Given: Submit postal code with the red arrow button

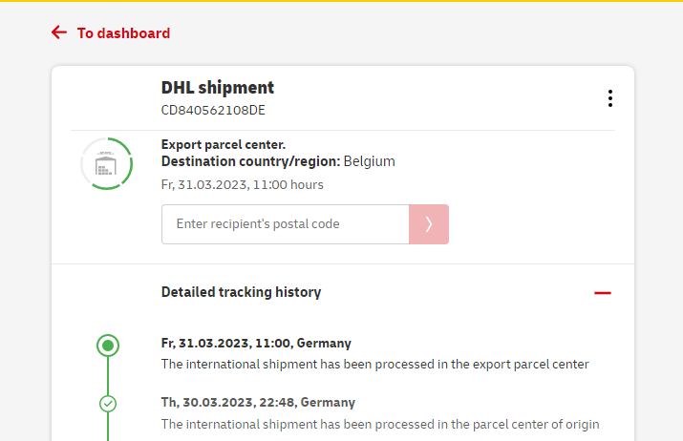Looking at the screenshot, I should tap(429, 224).
